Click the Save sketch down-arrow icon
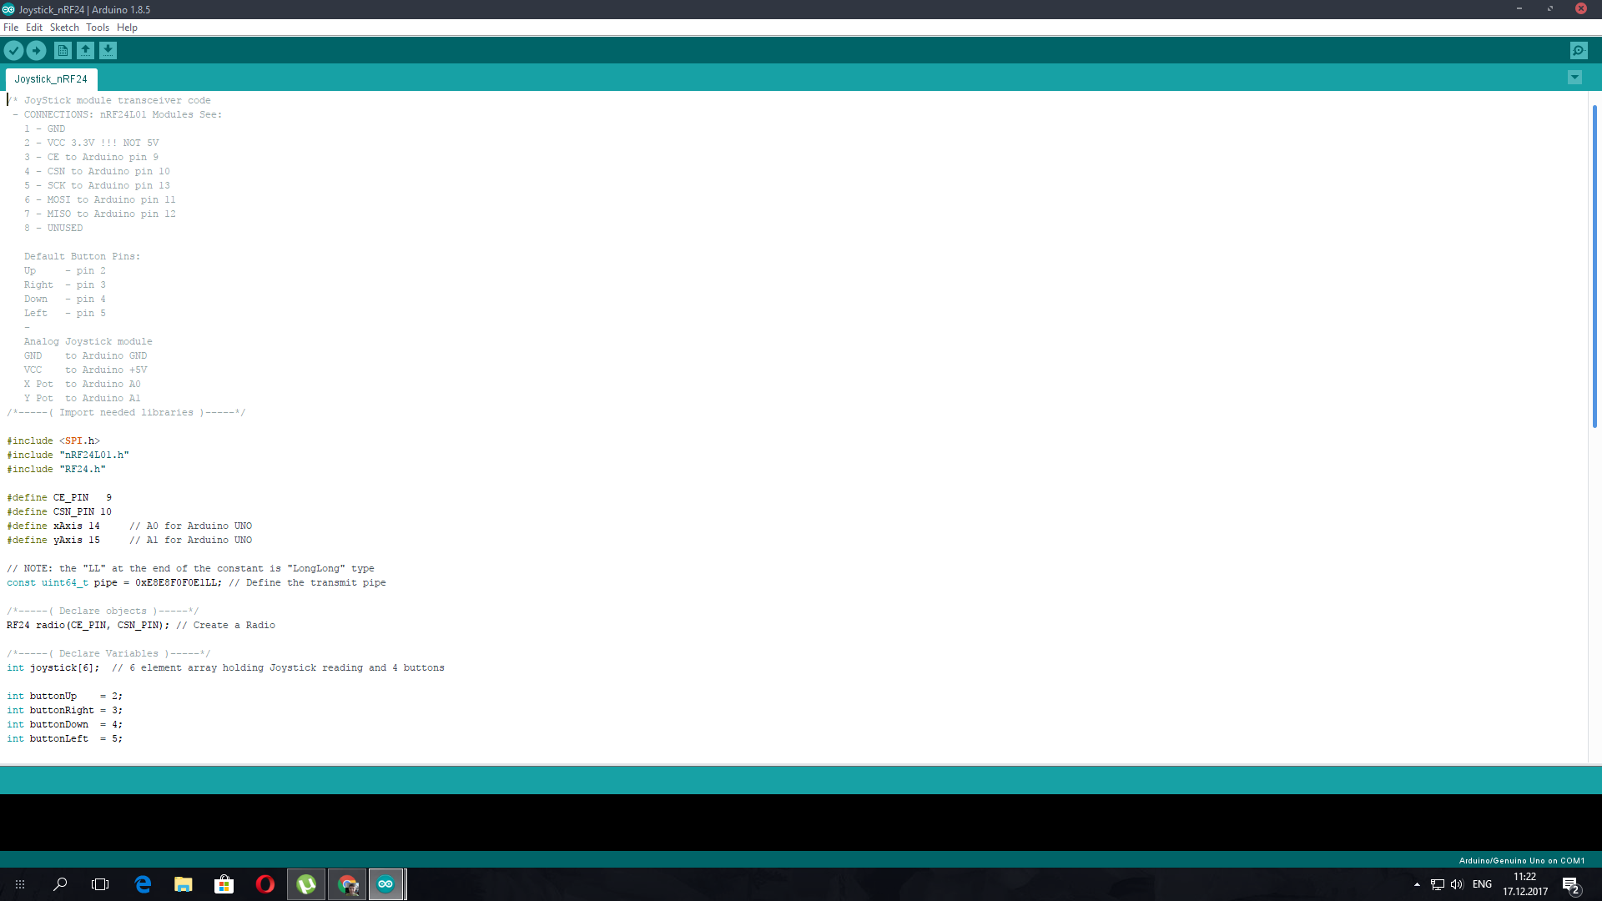 [108, 51]
